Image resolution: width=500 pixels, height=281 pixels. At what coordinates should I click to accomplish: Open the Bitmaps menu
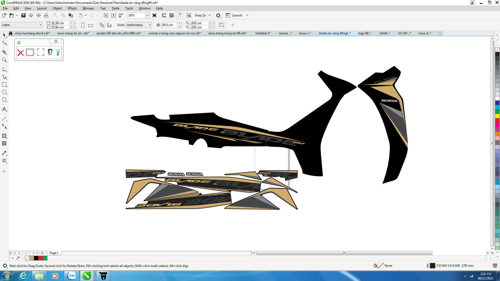(x=88, y=8)
